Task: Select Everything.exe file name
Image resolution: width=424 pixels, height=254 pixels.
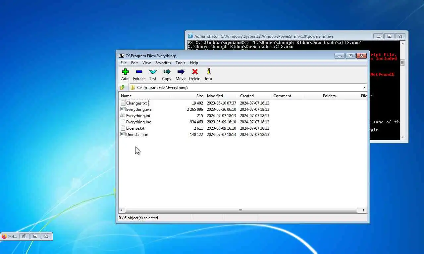Action: pos(139,109)
